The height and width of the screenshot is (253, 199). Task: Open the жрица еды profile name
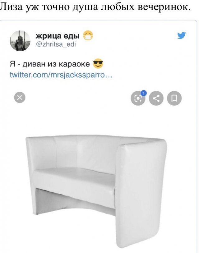[x=58, y=36]
